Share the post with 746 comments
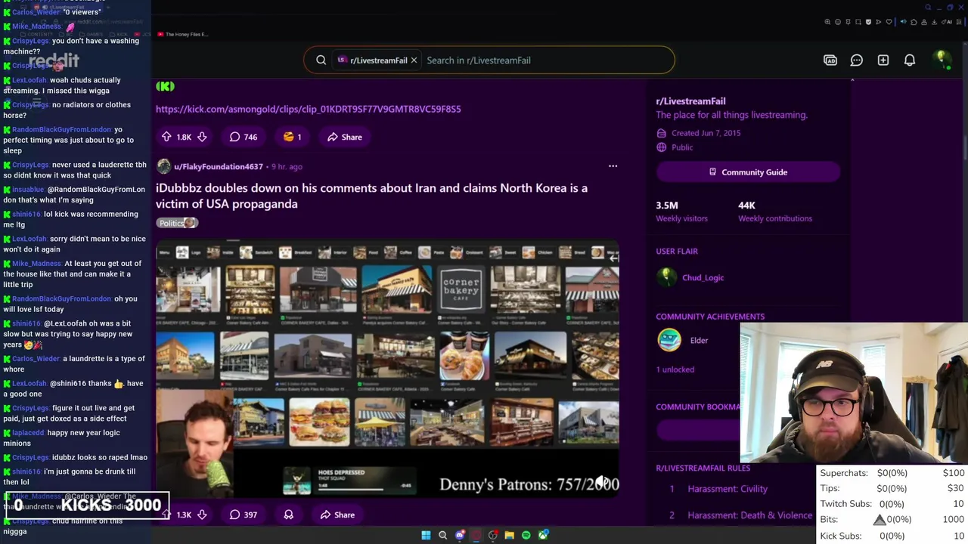968x544 pixels. [x=345, y=137]
